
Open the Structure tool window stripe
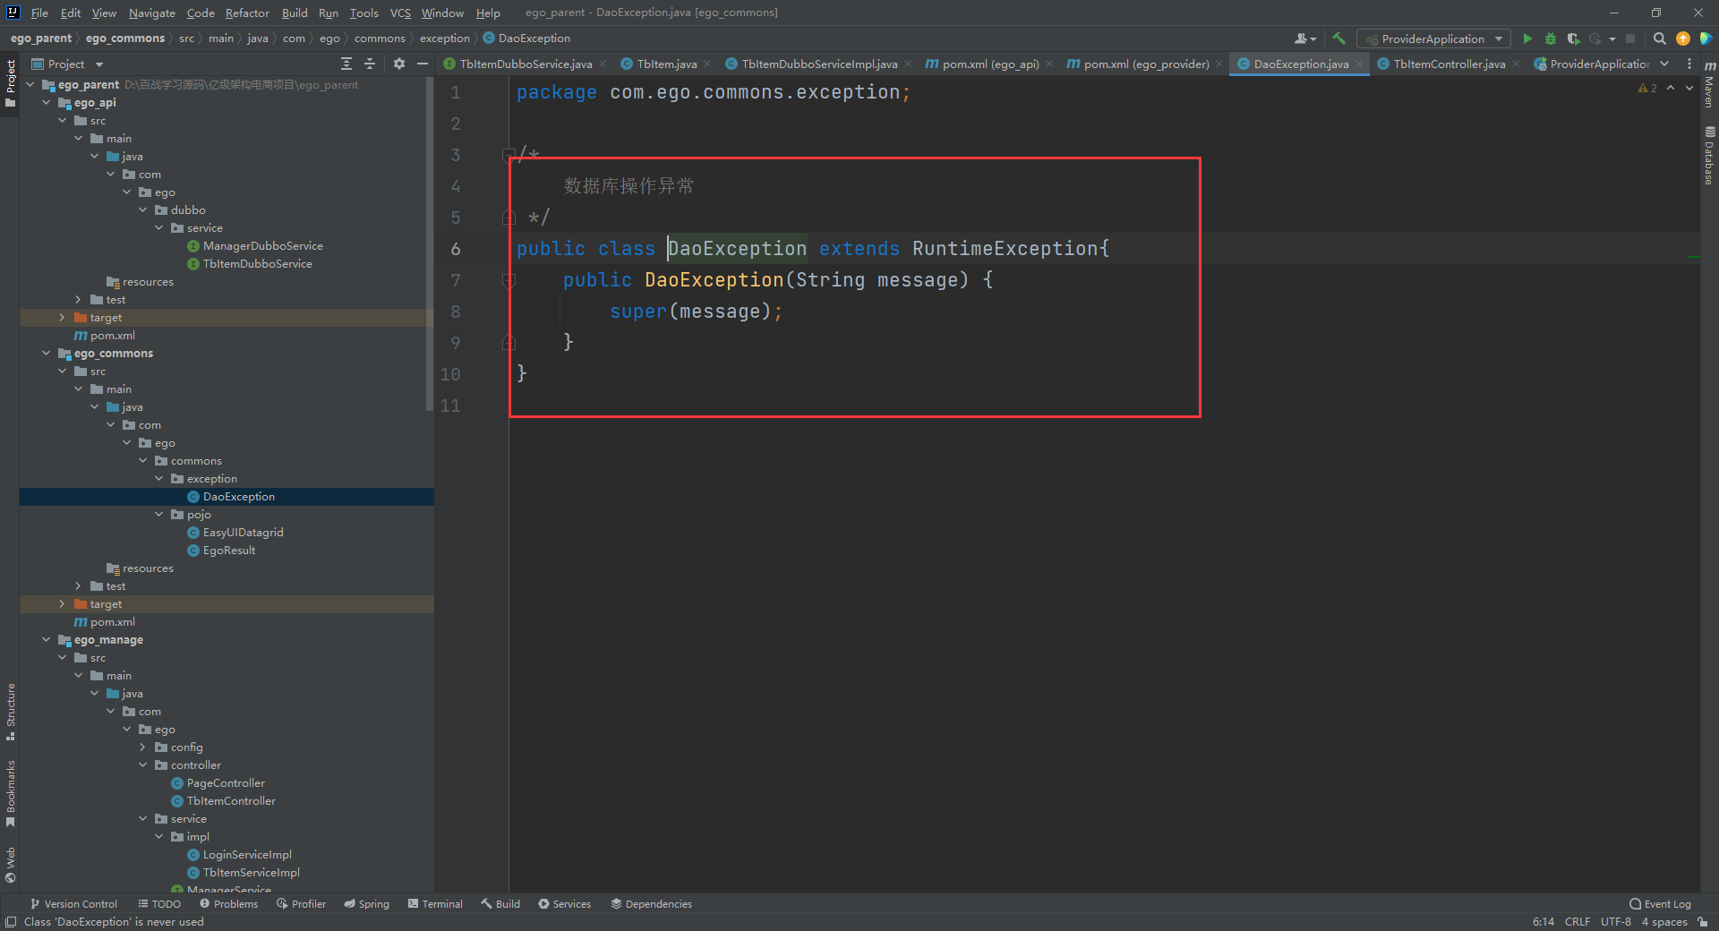[11, 712]
